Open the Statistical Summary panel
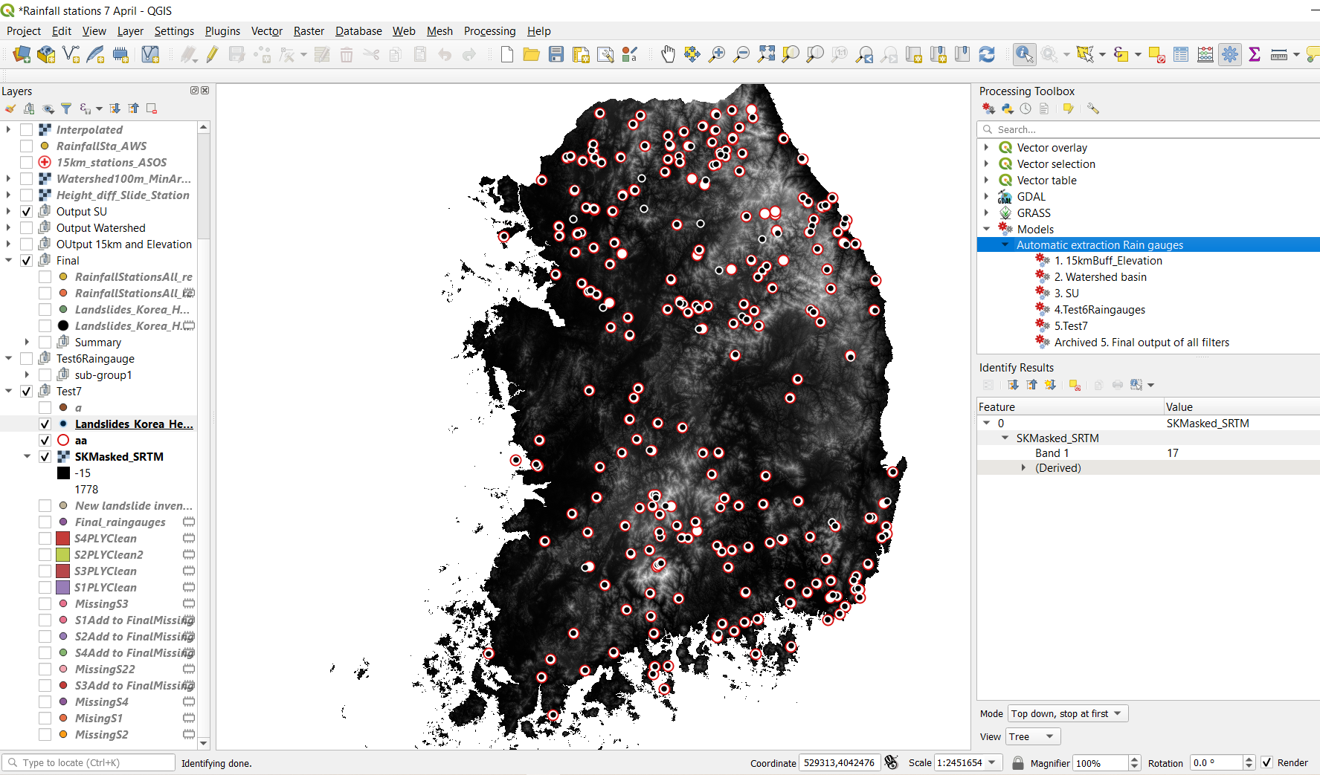The height and width of the screenshot is (775, 1320). (x=1255, y=54)
